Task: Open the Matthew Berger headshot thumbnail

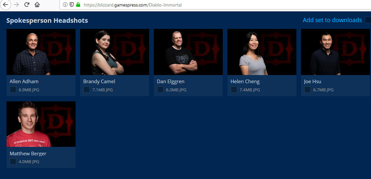Action: [x=41, y=124]
